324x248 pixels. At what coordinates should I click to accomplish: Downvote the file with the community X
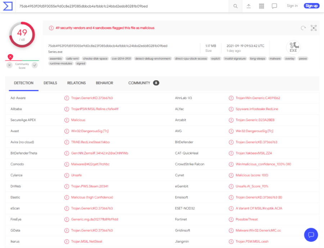coord(10,65)
